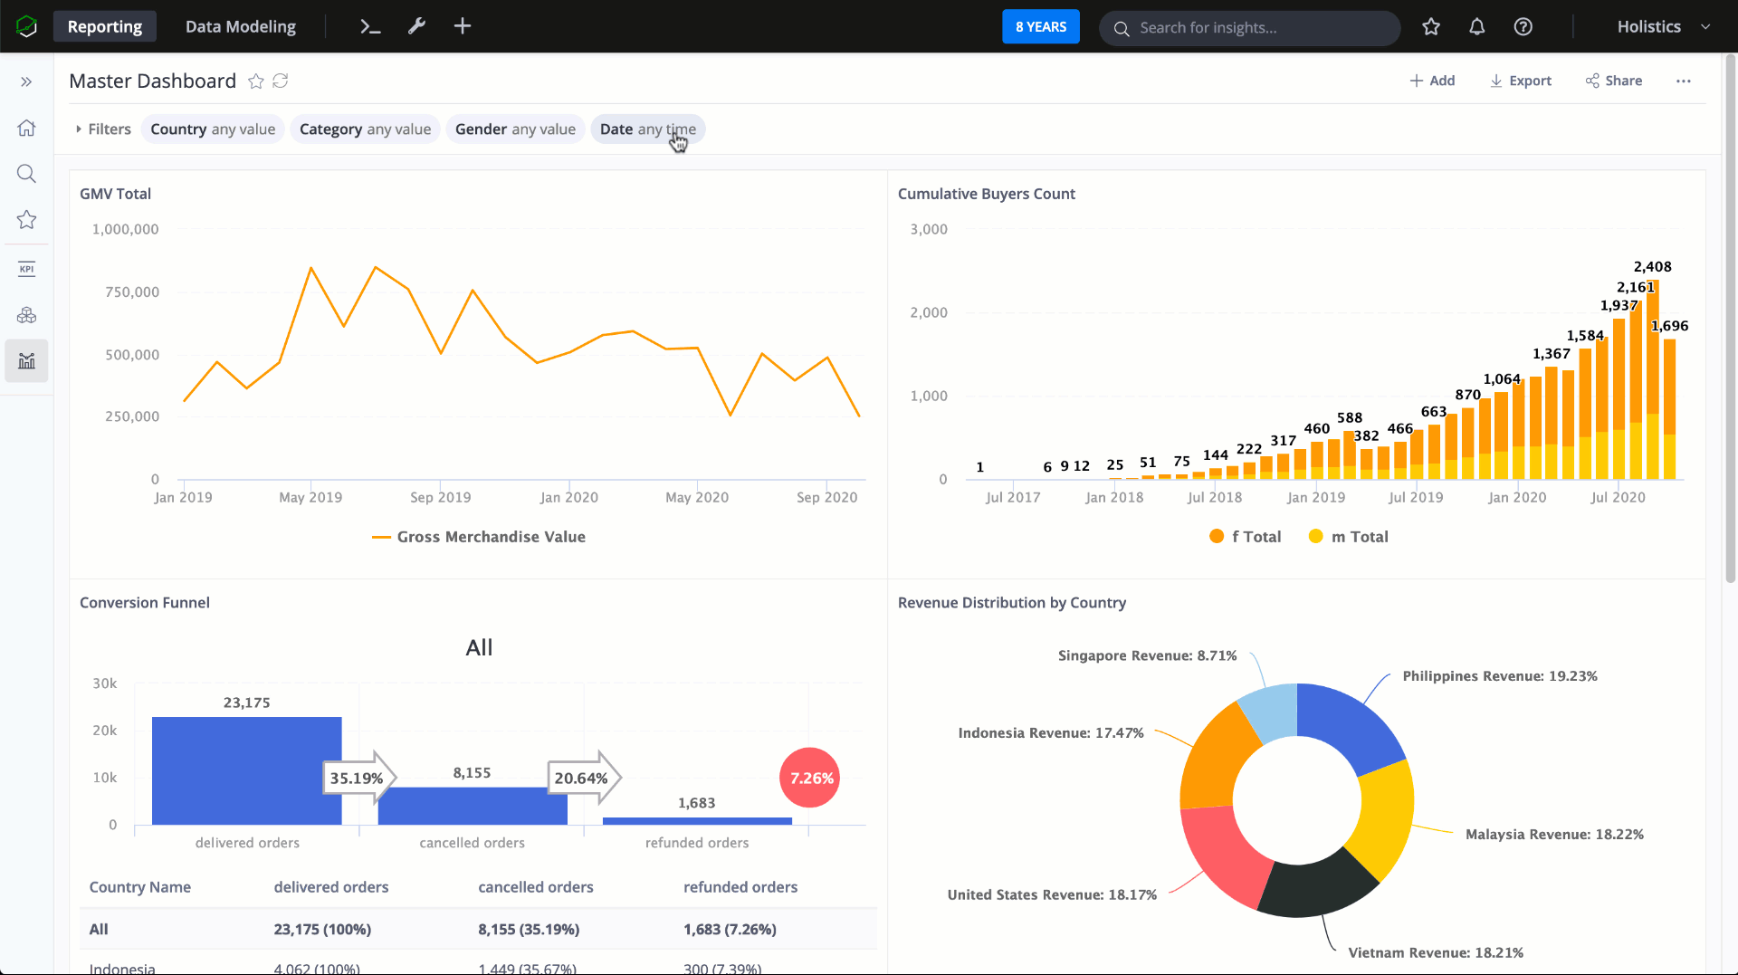1738x975 pixels.
Task: Refresh the Master Dashboard
Action: coord(281,81)
